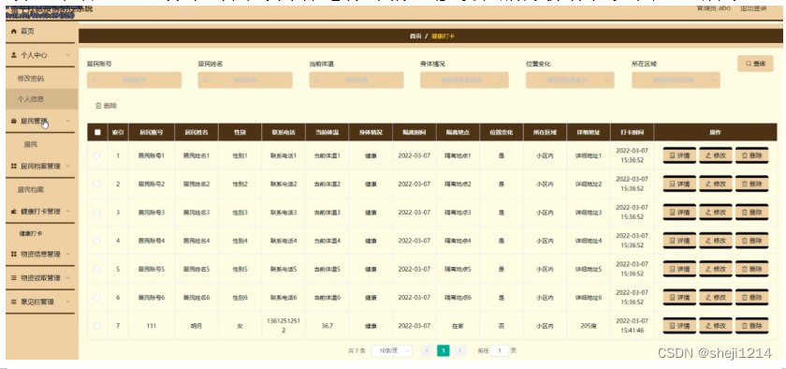The image size is (786, 369).
Task: Tick the select-all checkbox in table header
Action: [x=97, y=133]
